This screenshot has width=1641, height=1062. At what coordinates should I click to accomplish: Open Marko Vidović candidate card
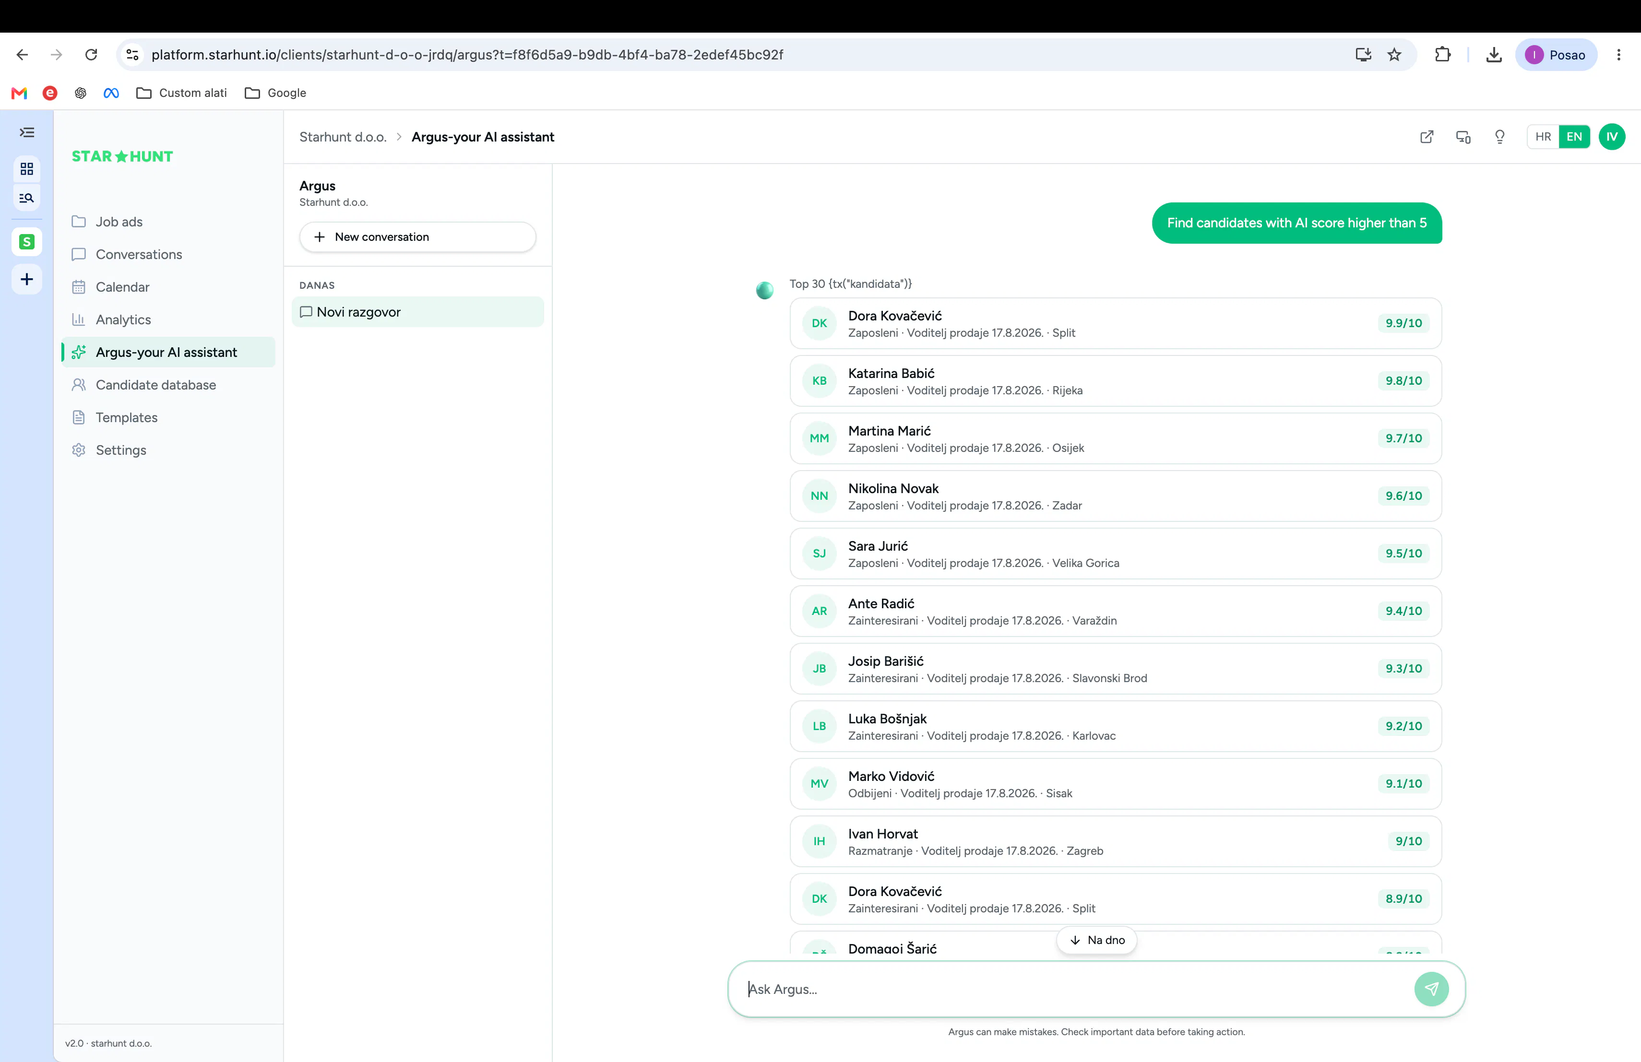point(1115,784)
